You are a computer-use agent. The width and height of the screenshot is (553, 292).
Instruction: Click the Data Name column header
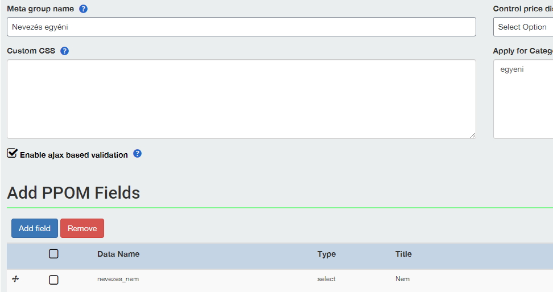118,254
